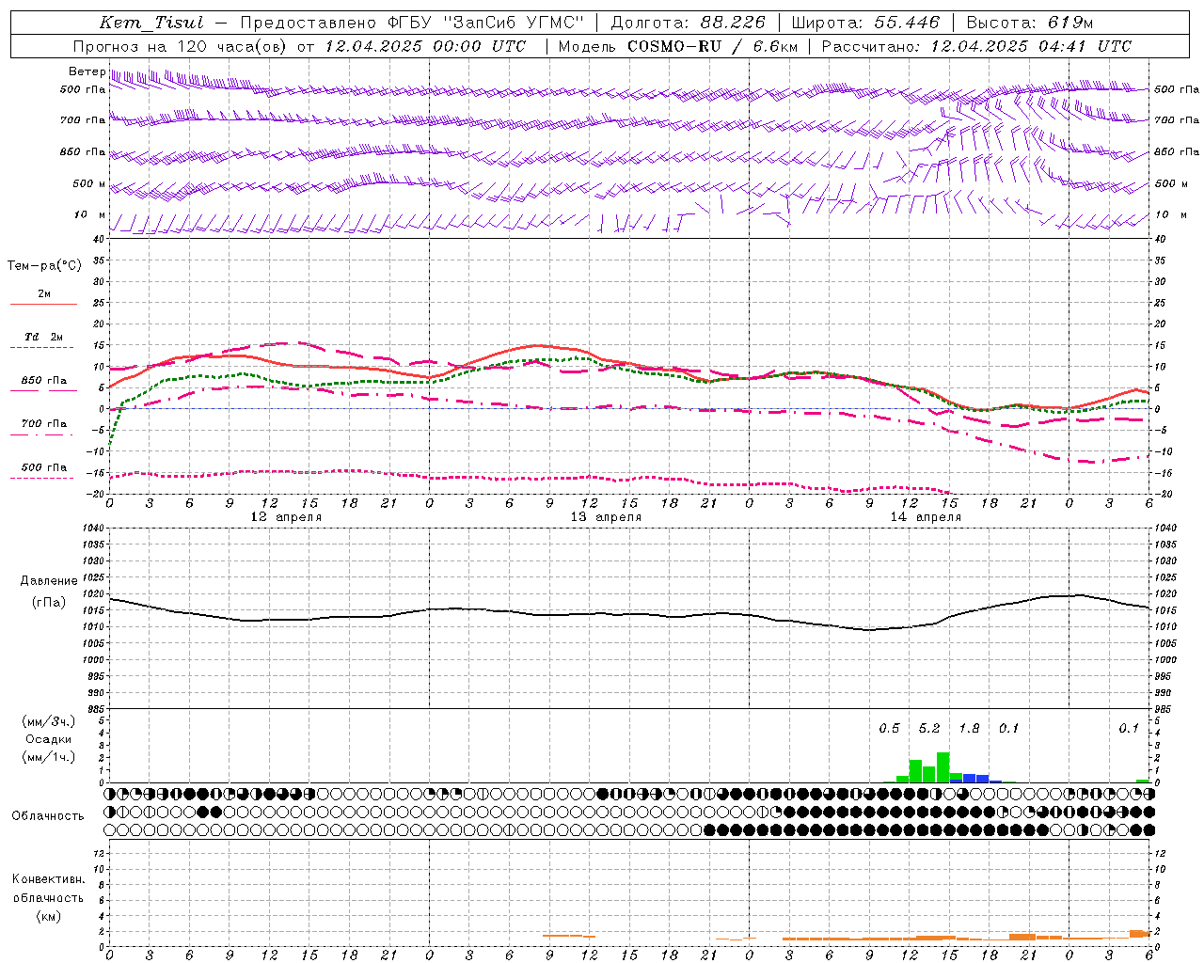The height and width of the screenshot is (963, 1204).
Task: Select the left 10 м wind level label
Action: [x=90, y=214]
